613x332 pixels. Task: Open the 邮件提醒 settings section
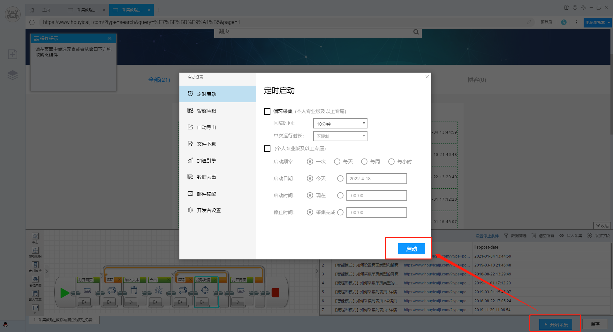pos(218,194)
